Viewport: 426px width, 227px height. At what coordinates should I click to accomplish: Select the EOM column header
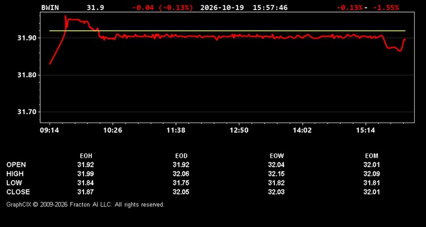coord(371,156)
